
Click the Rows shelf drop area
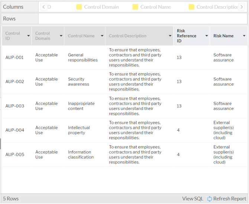tap(143, 19)
